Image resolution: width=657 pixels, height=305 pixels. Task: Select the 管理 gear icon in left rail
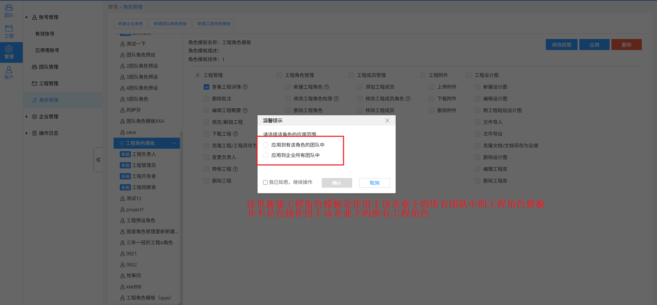9,49
